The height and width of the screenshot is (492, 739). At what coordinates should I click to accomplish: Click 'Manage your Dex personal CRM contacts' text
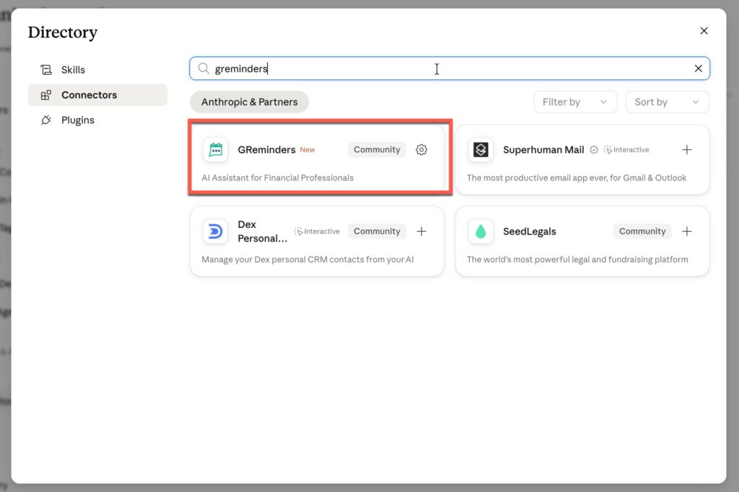(307, 259)
